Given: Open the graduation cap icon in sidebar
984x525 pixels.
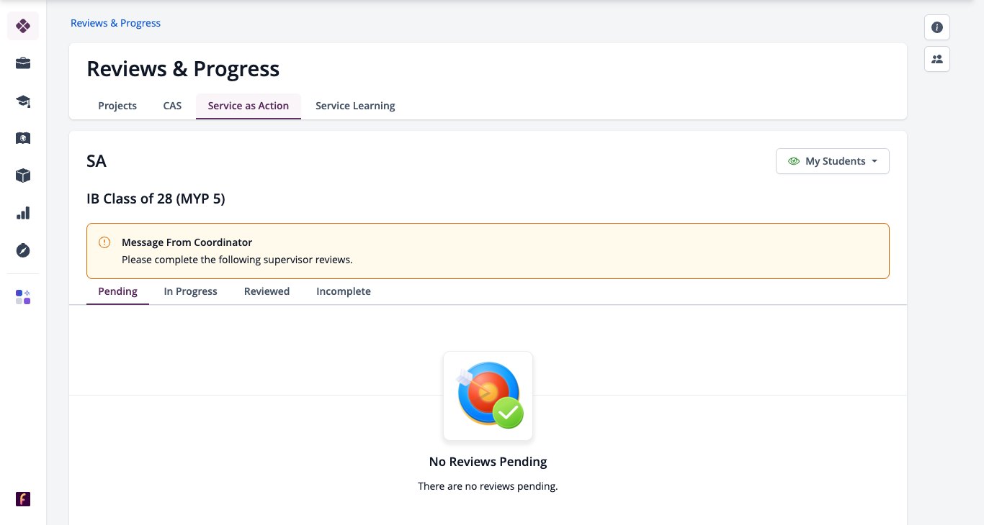Looking at the screenshot, I should 23,101.
